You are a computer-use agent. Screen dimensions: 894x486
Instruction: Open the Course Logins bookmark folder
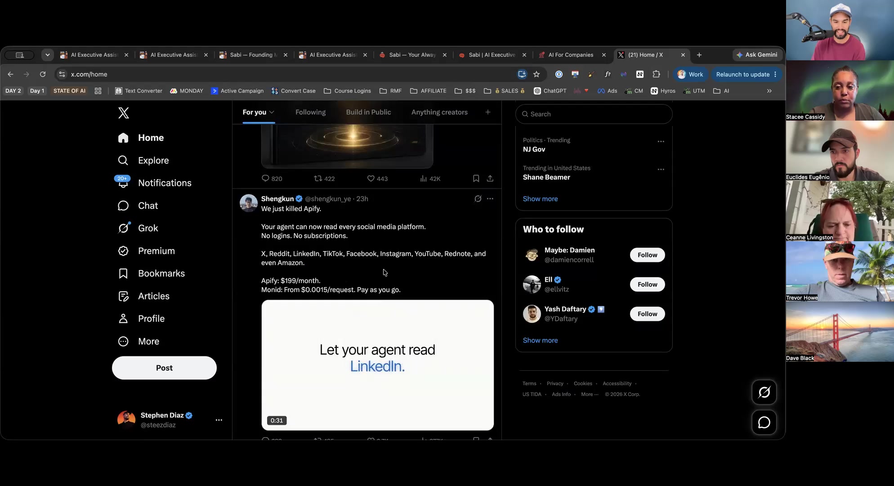click(347, 91)
